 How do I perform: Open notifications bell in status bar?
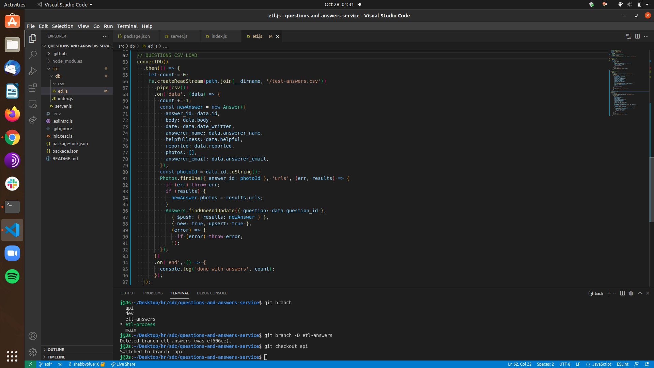[x=647, y=364]
